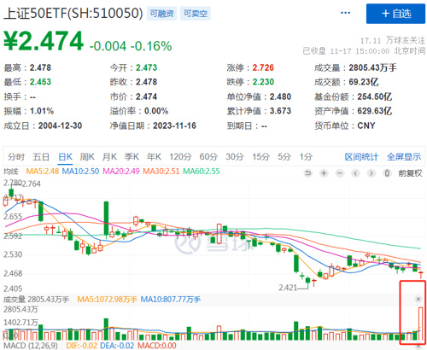
Task: Click the 成交额 69.23亿 turnover value
Action: click(347, 82)
